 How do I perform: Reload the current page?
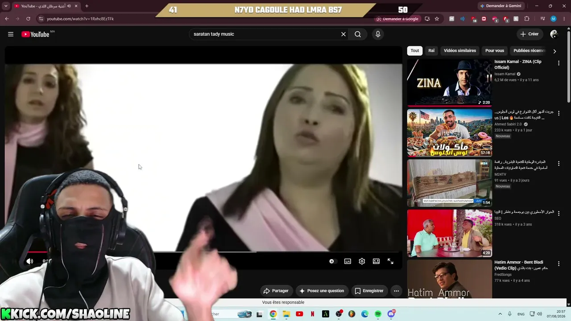28,19
